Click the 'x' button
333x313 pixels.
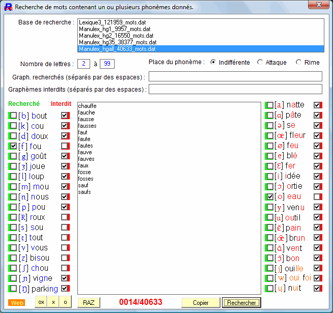(53, 302)
